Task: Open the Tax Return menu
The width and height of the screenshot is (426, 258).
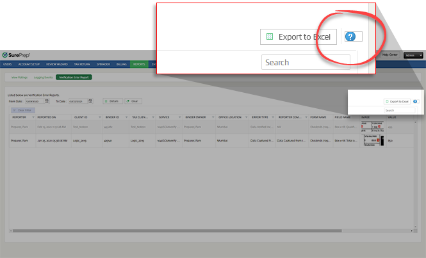Action: [82, 64]
